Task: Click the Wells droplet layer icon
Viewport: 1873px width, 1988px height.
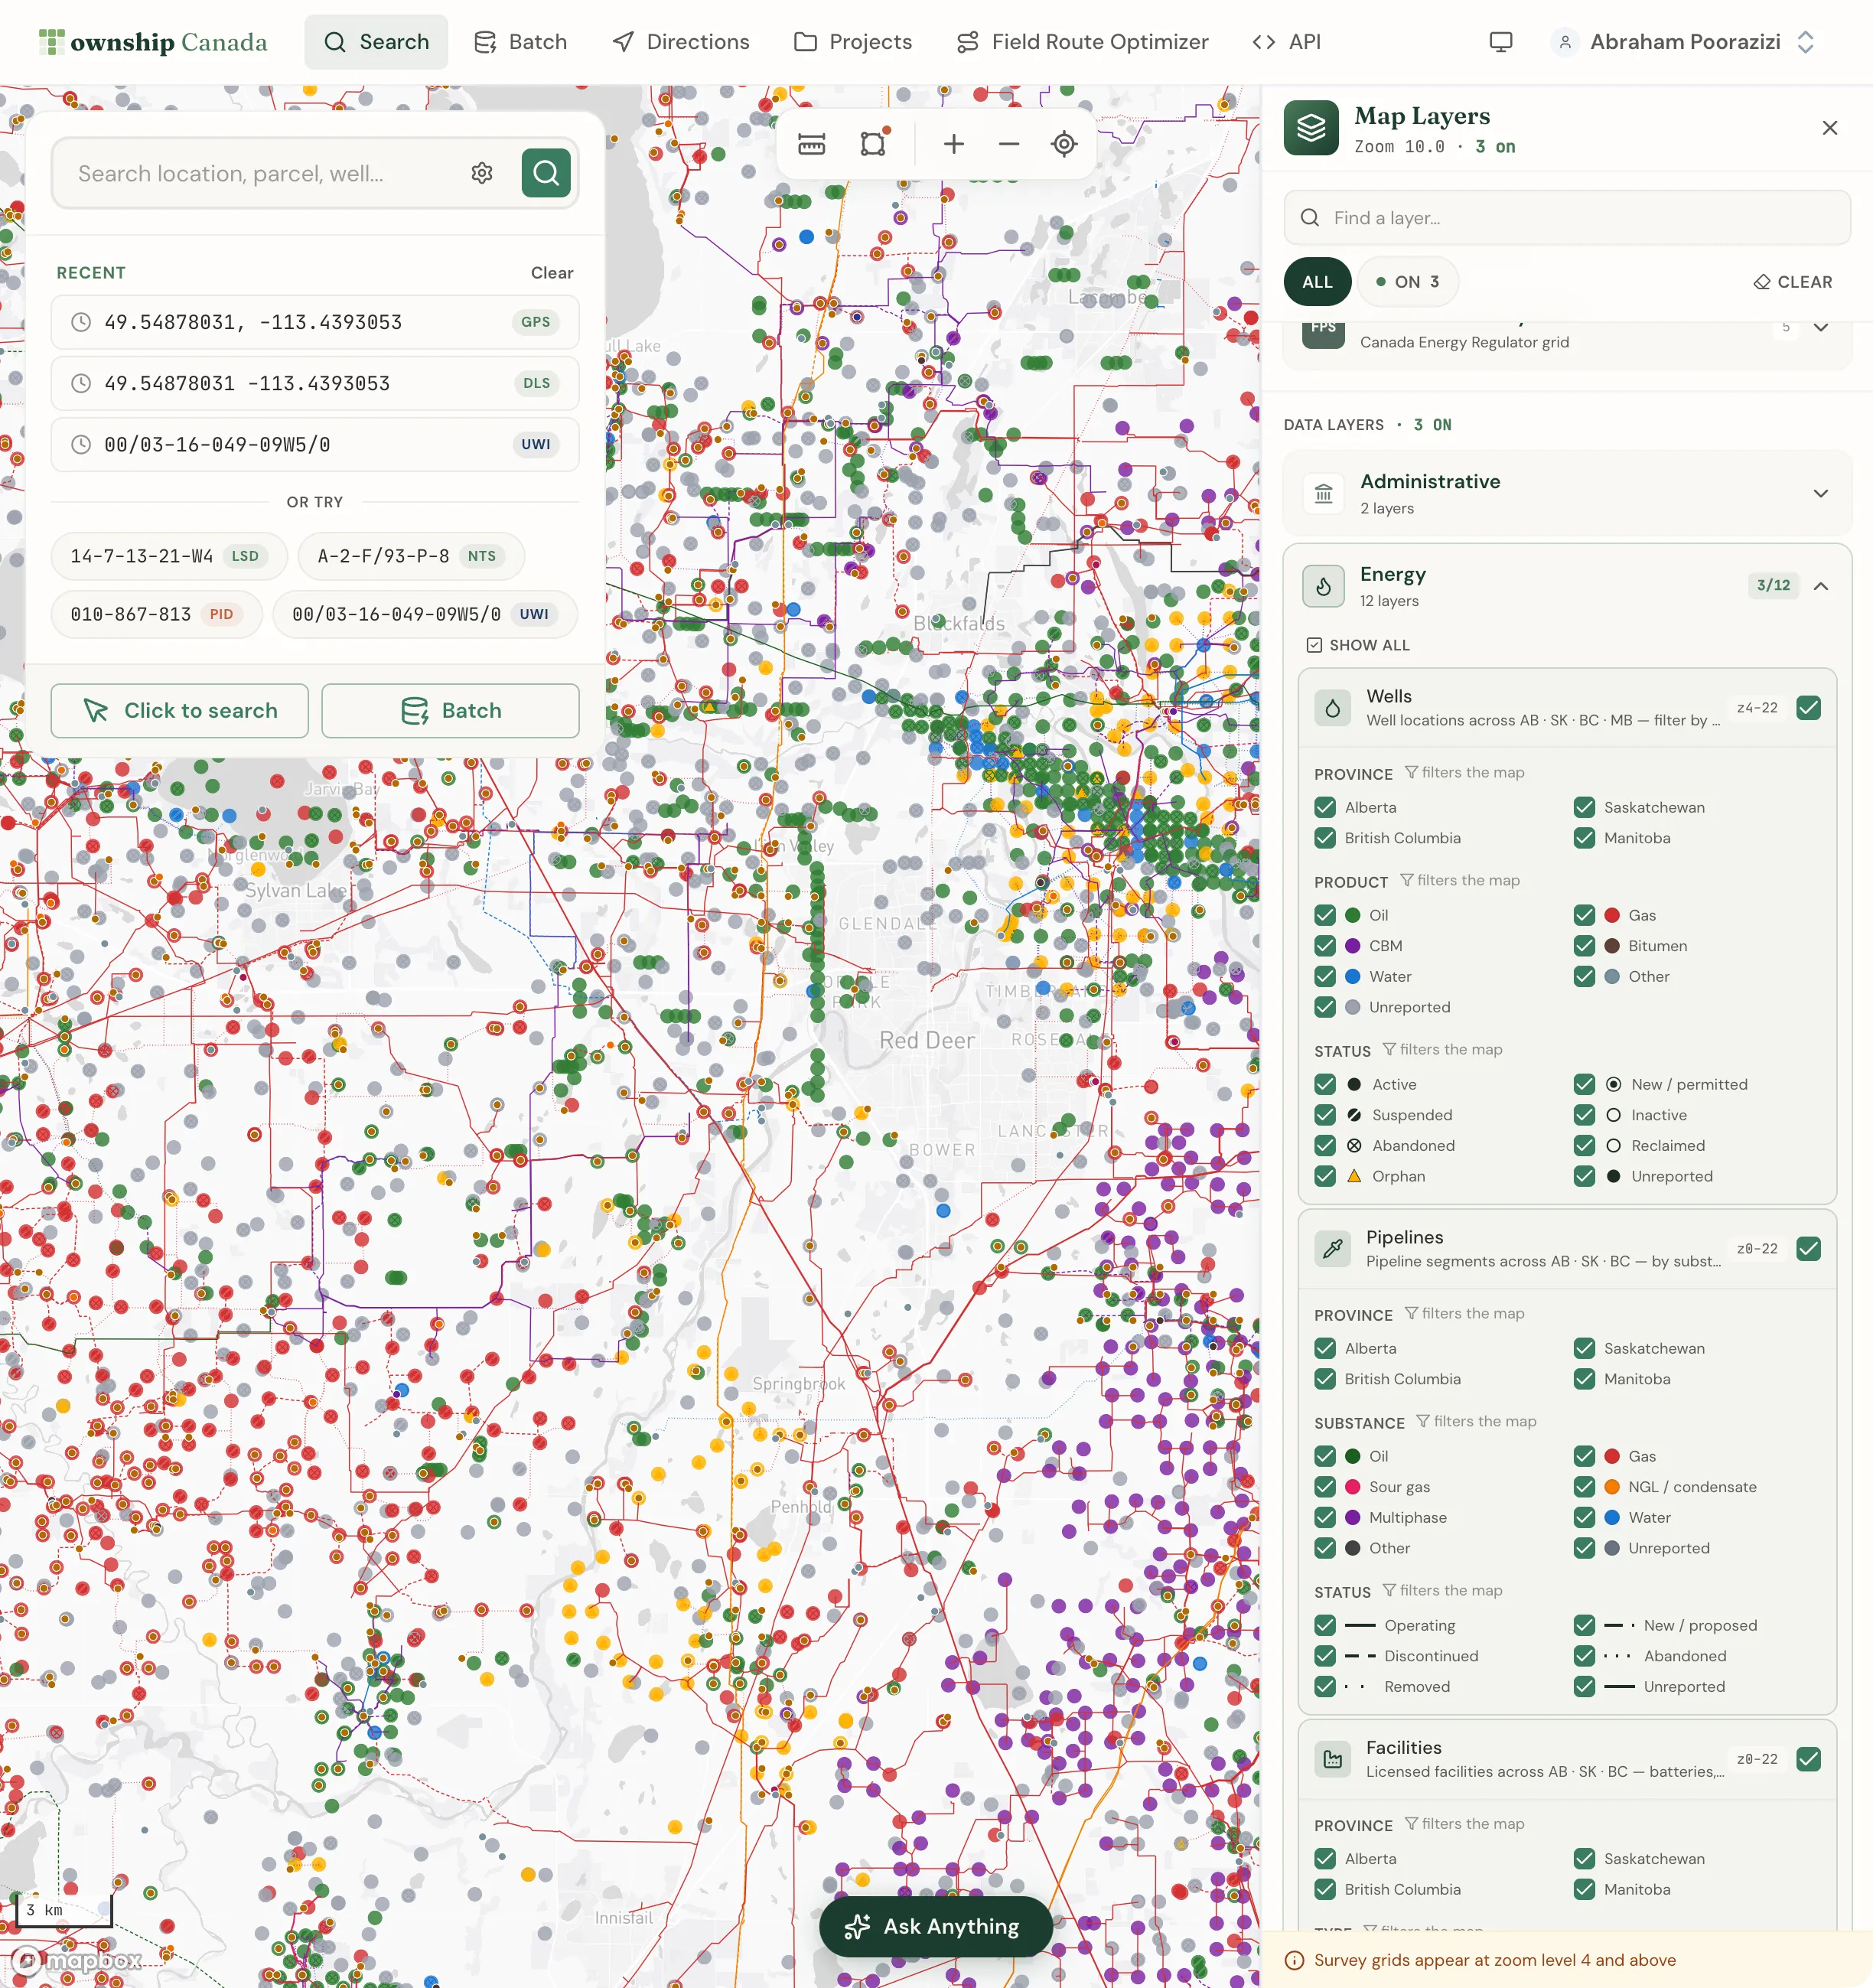Action: point(1332,708)
